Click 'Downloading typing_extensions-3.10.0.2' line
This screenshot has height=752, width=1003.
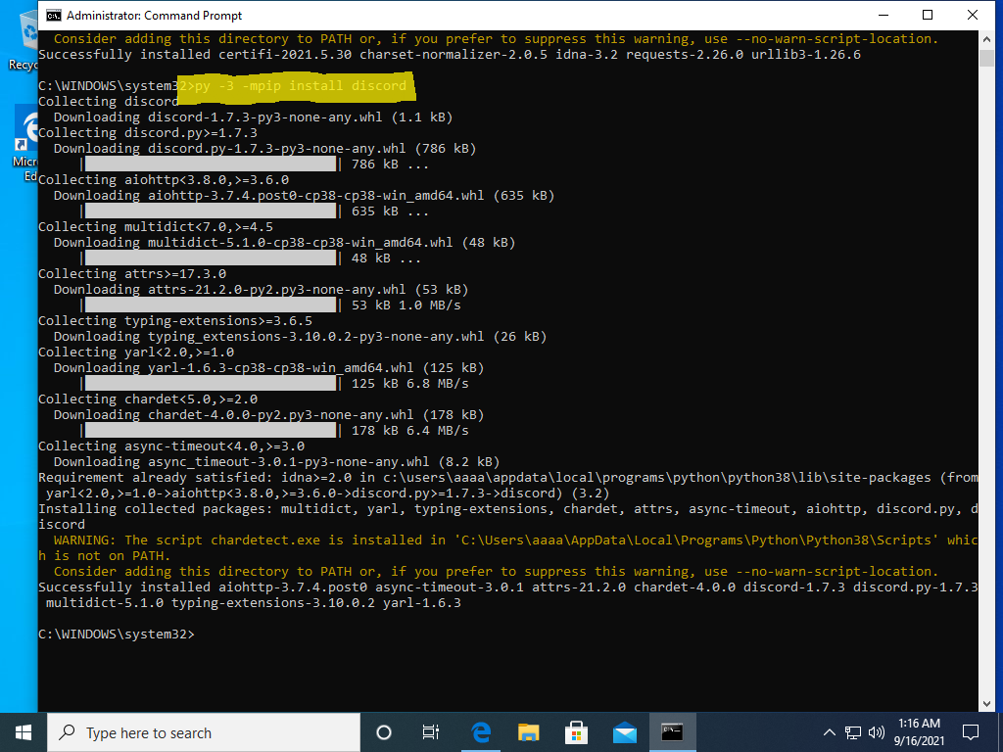pos(300,337)
